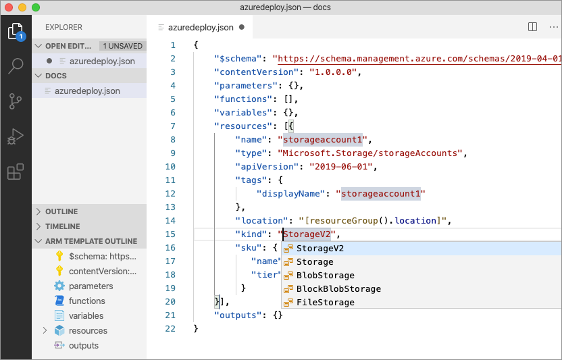Open the Search view icon
The width and height of the screenshot is (562, 360).
click(16, 66)
